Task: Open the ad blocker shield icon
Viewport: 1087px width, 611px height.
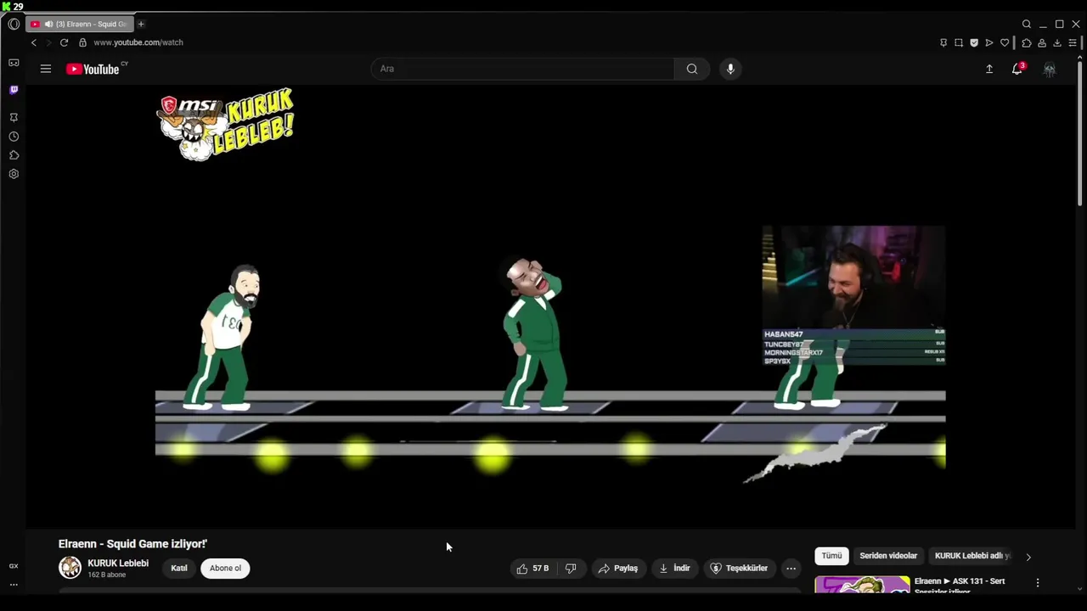Action: coord(974,42)
